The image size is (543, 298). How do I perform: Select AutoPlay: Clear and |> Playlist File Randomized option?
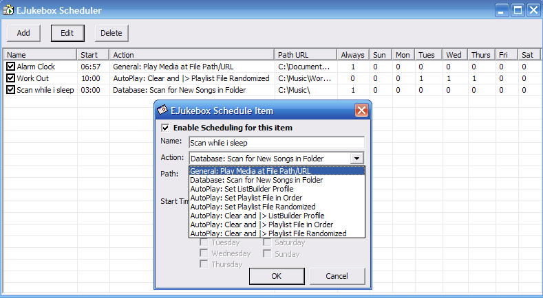tap(277, 233)
